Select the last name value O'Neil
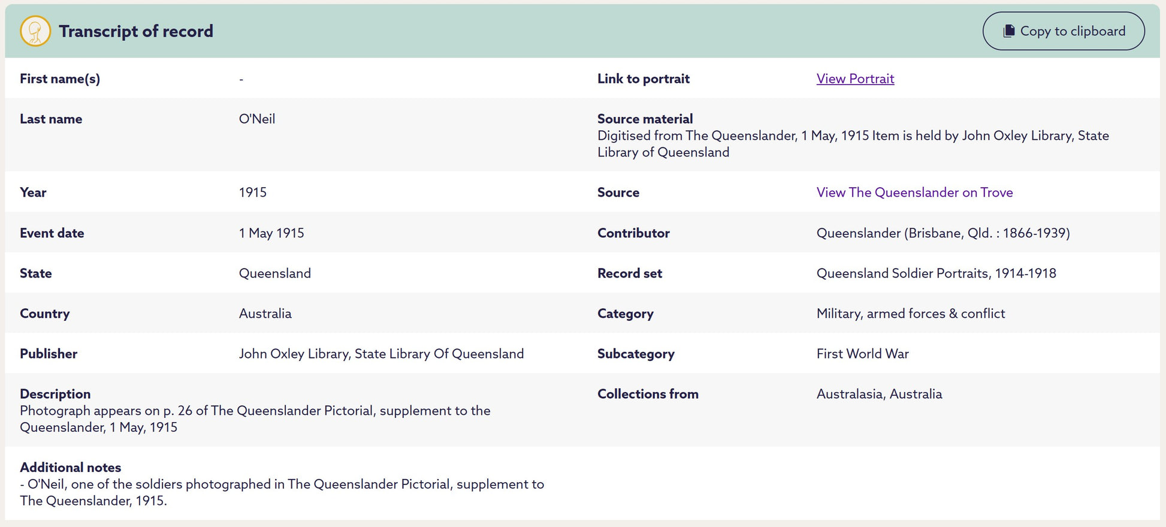This screenshot has width=1166, height=527. point(256,119)
